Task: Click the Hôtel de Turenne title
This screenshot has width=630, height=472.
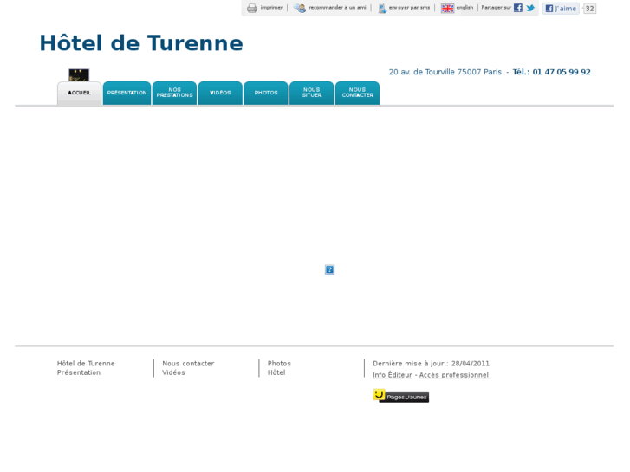Action: click(x=141, y=43)
